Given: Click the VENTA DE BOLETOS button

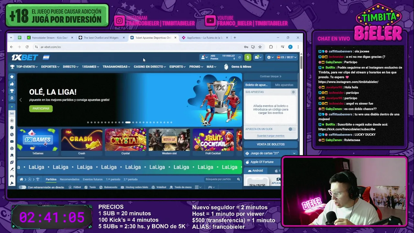Looking at the screenshot, I should point(271,144).
